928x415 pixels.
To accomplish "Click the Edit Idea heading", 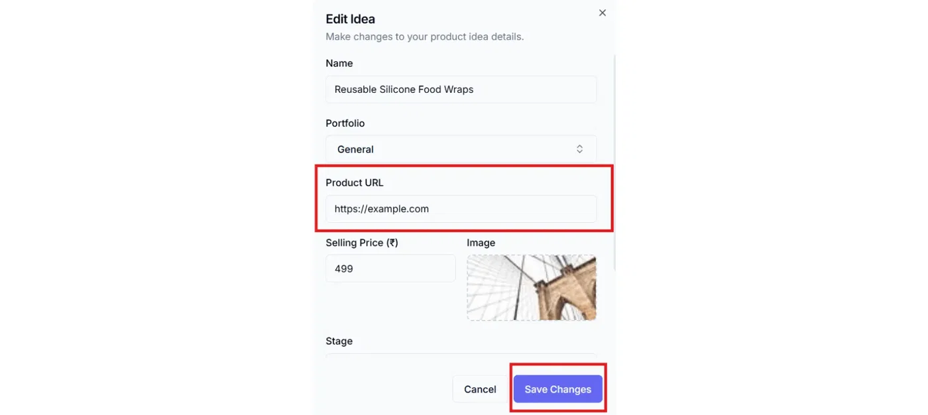I will coord(350,19).
